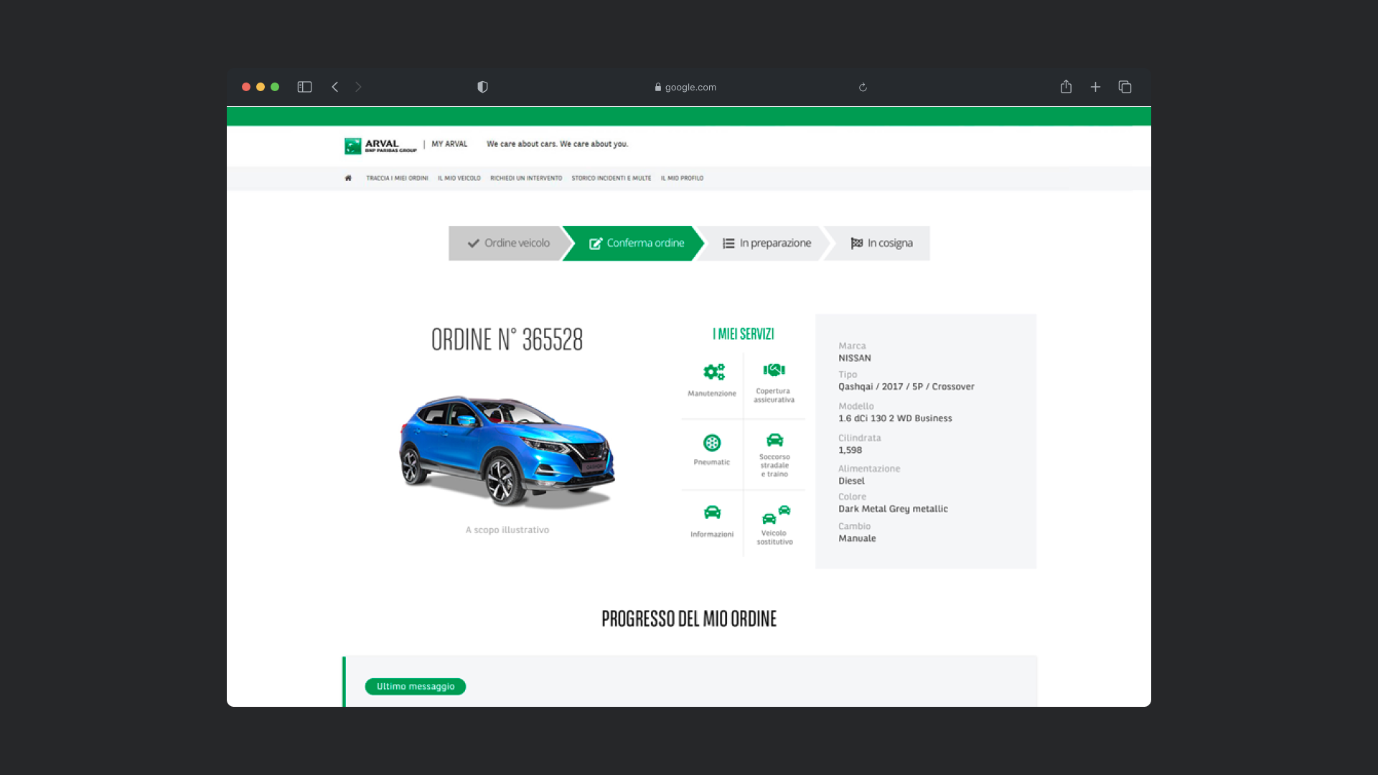This screenshot has width=1378, height=775.
Task: Click the blue Nissan Qashqai image
Action: (x=507, y=451)
